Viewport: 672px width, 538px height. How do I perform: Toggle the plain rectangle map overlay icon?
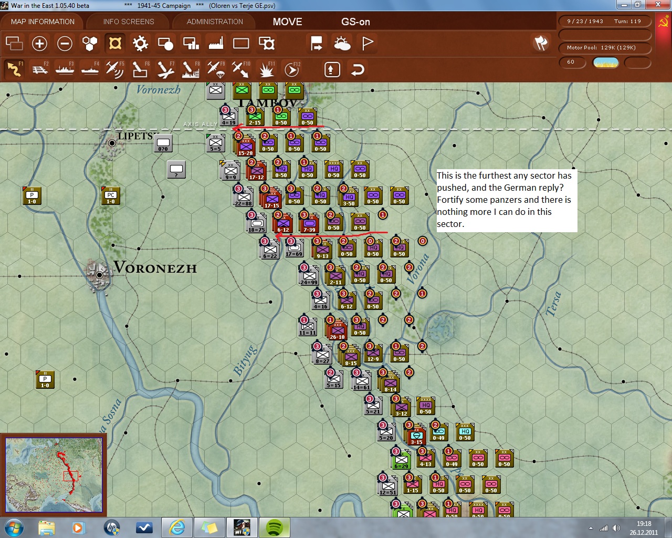(241, 43)
